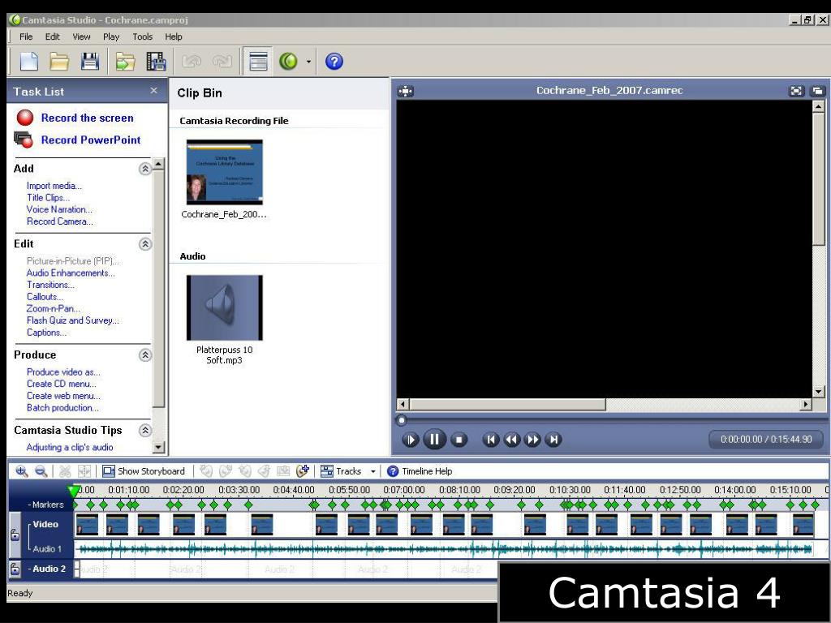This screenshot has width=831, height=623.
Task: Click Adjusting a clip's audio tip
Action: [x=70, y=447]
